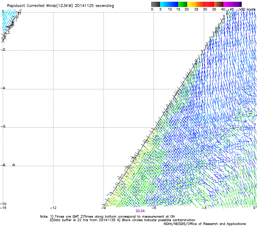Viewport: 257px width, 226px height.
Task: Select the dark purple 45-50 knots segment
Action: (237, 4)
